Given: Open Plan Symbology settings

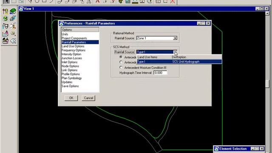Looking at the screenshot, I should click(72, 78).
